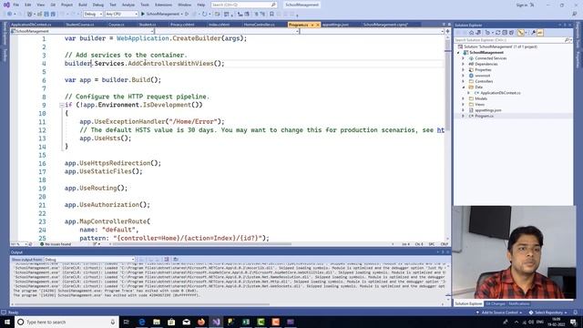Click the navigate backward icon in the toolbar
The width and height of the screenshot is (583, 328).
click(9, 14)
